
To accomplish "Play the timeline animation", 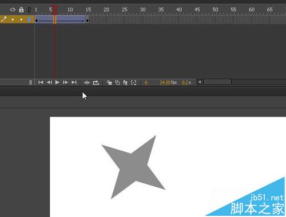I will (57, 82).
